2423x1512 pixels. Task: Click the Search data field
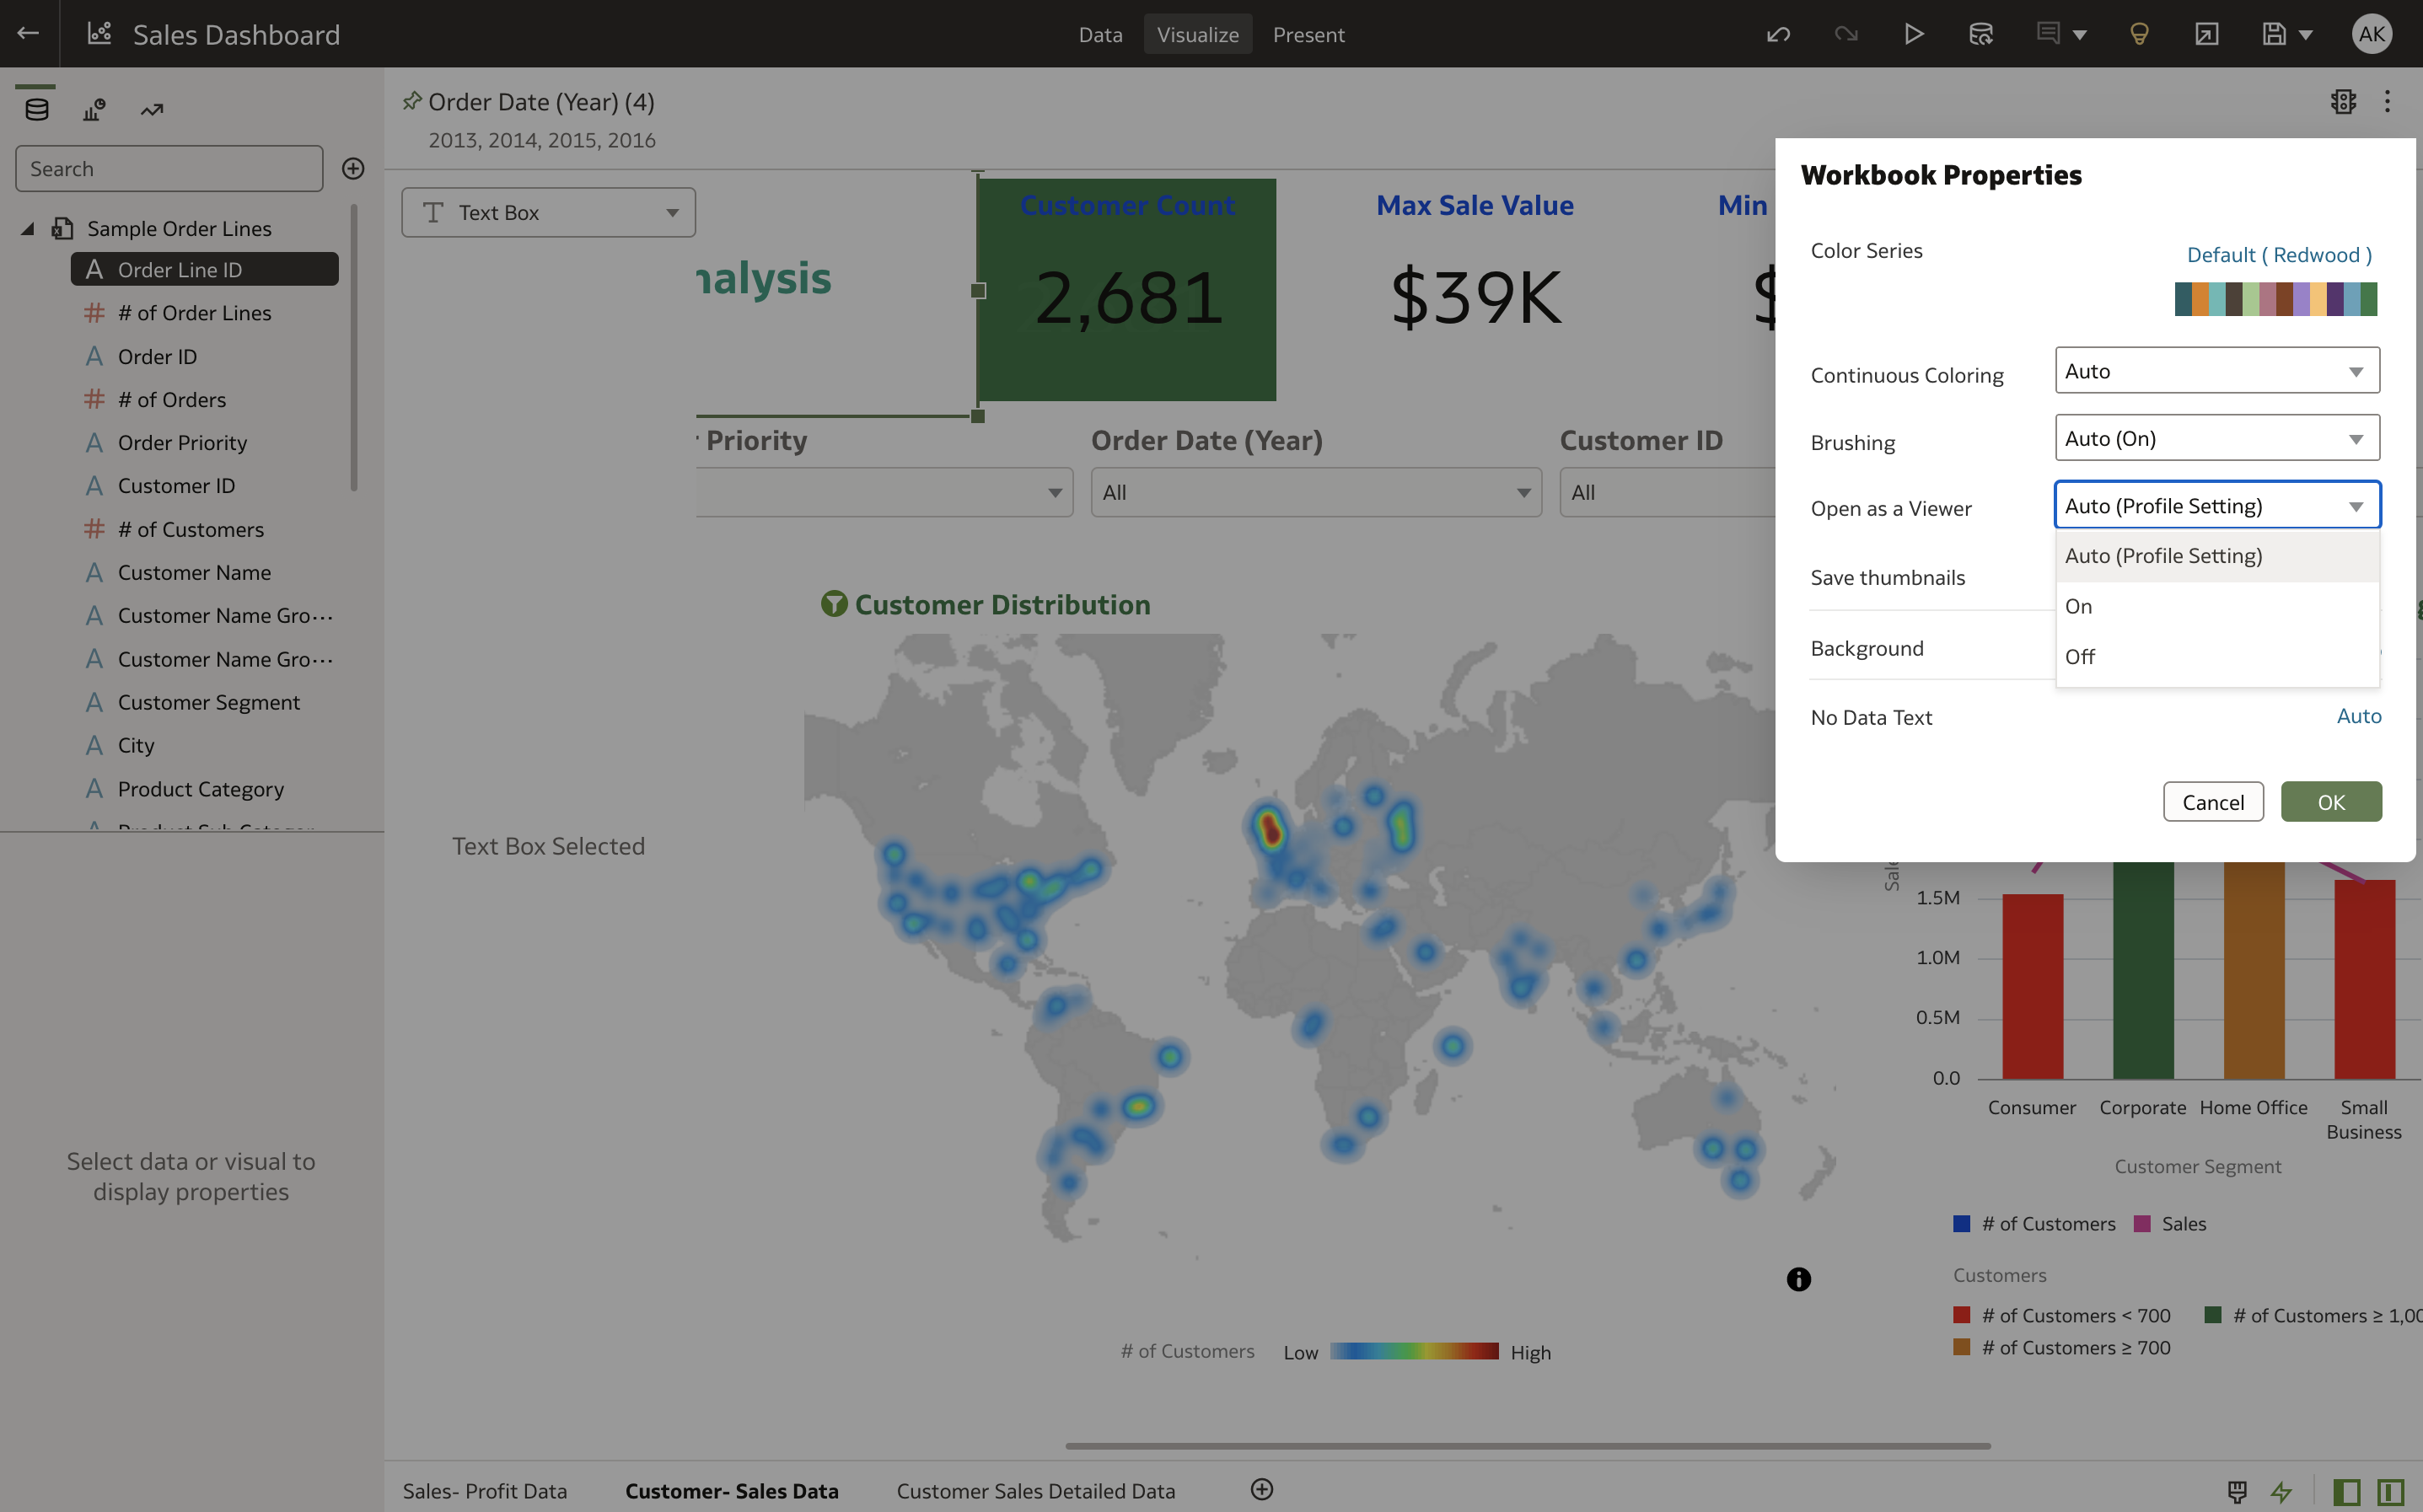click(169, 168)
